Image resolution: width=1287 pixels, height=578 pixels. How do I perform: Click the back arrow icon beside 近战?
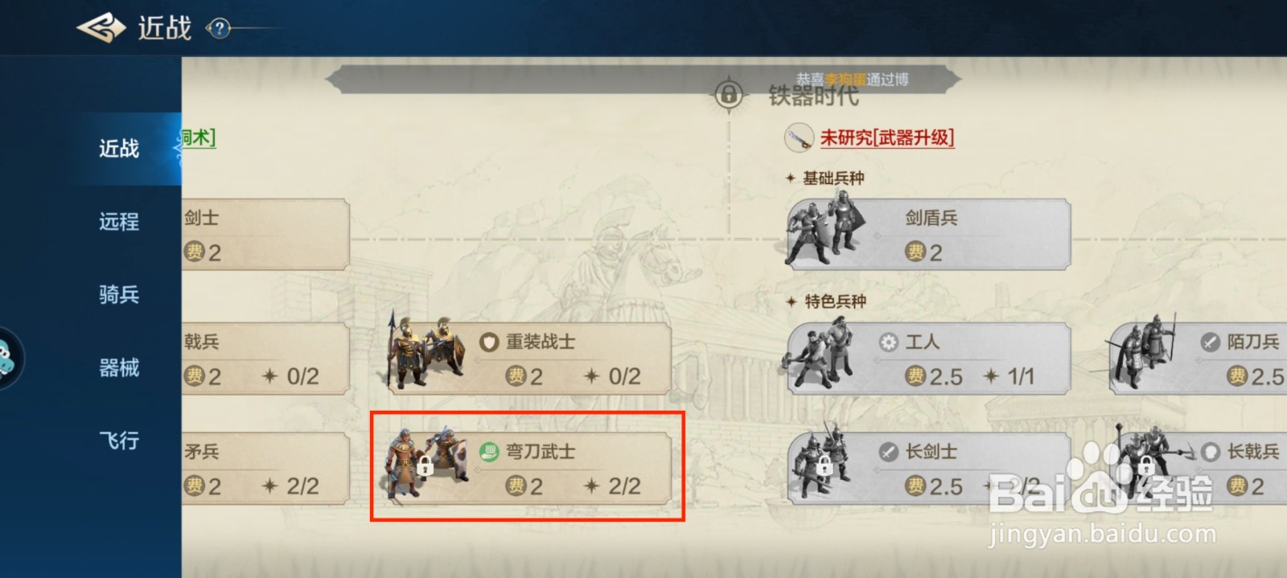tap(101, 28)
